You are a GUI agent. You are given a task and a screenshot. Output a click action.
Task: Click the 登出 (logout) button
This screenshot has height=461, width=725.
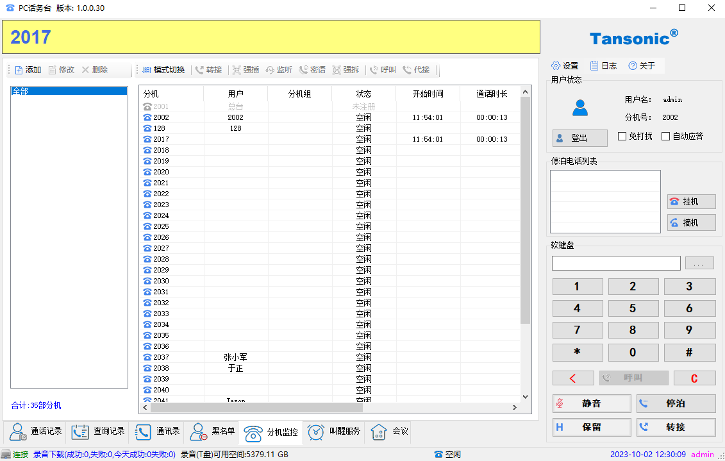pos(580,138)
